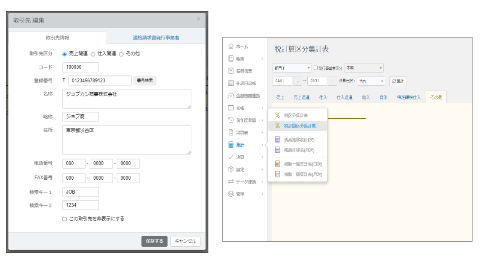Screen dimensions: 484x268
Task: Open the 売上 tab
Action: pos(280,97)
